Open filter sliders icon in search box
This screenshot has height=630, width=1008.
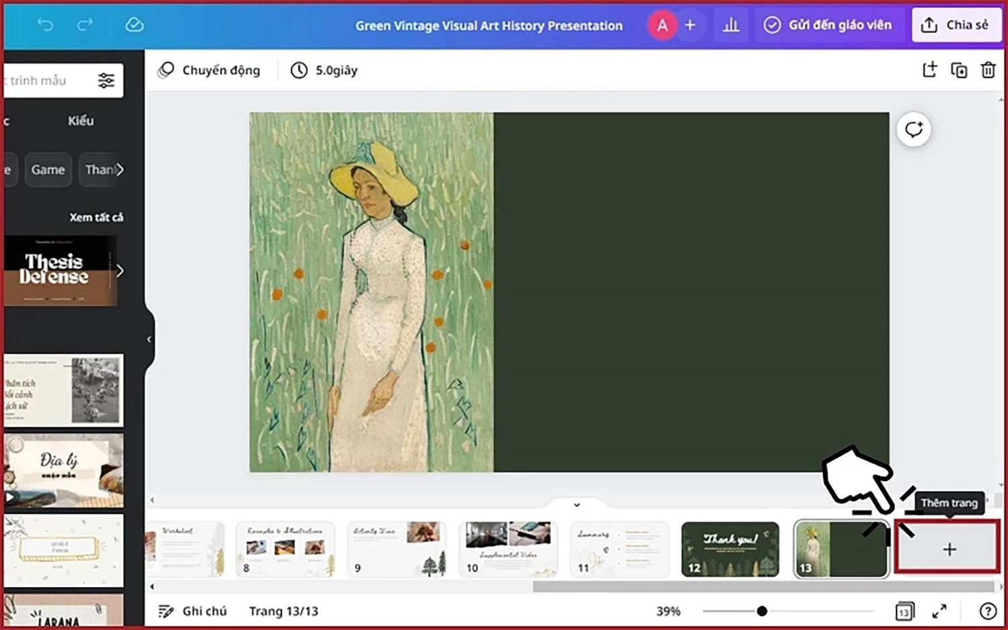(x=106, y=81)
